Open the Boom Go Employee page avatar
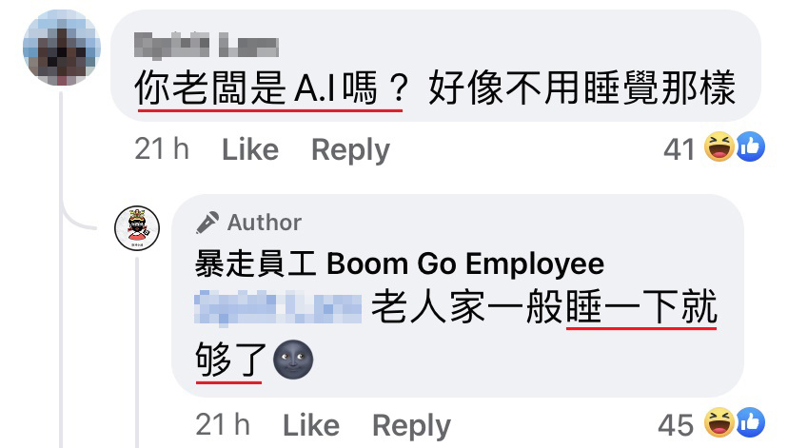 137,228
